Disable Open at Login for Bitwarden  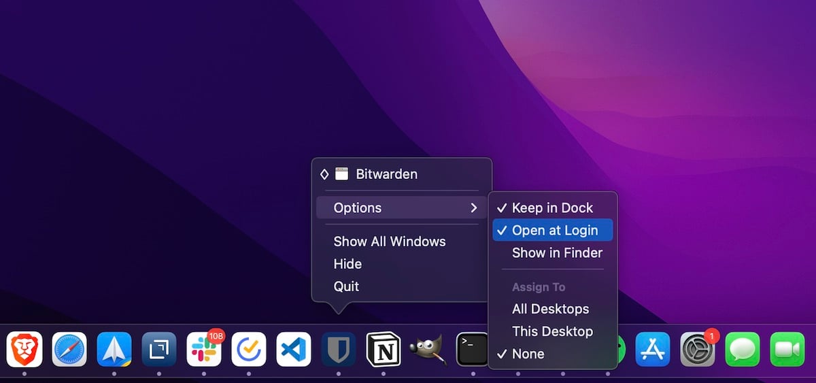point(552,231)
